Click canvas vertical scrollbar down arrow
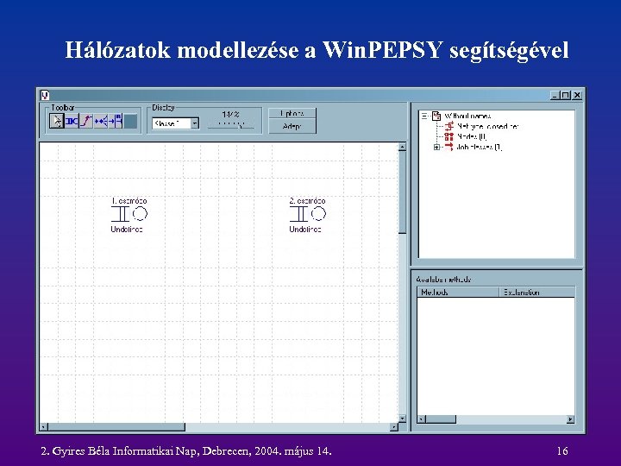 click(402, 419)
